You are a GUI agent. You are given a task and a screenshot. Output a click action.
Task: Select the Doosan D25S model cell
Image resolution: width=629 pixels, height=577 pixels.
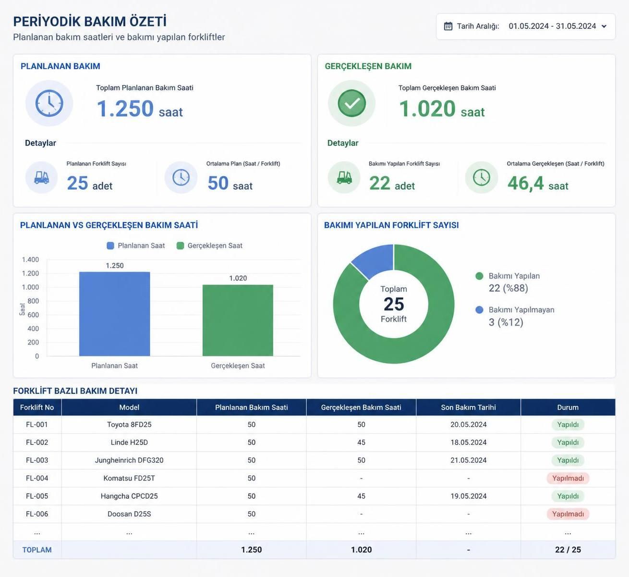pos(129,514)
